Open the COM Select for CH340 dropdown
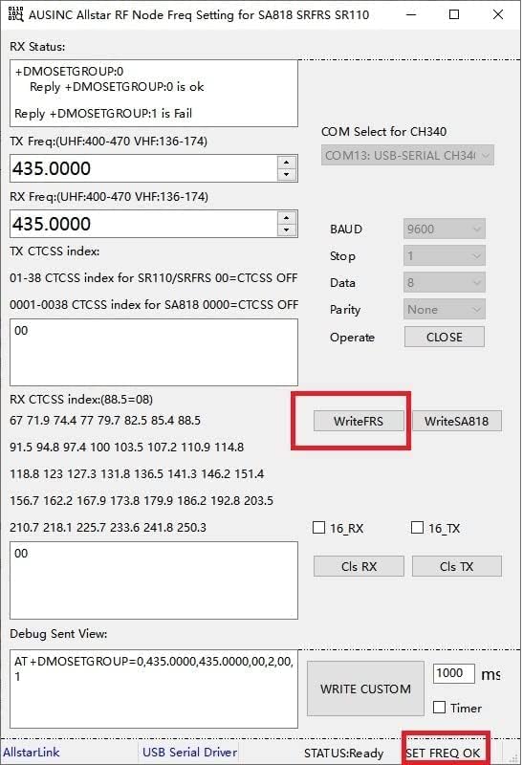This screenshot has height=765, width=523. (407, 156)
